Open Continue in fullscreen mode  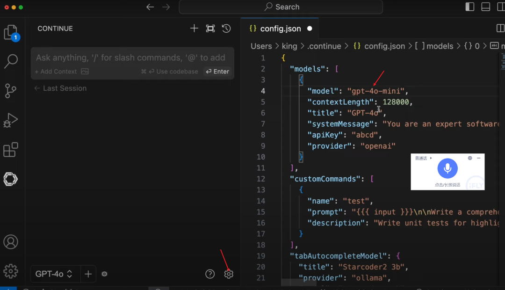pyautogui.click(x=210, y=28)
